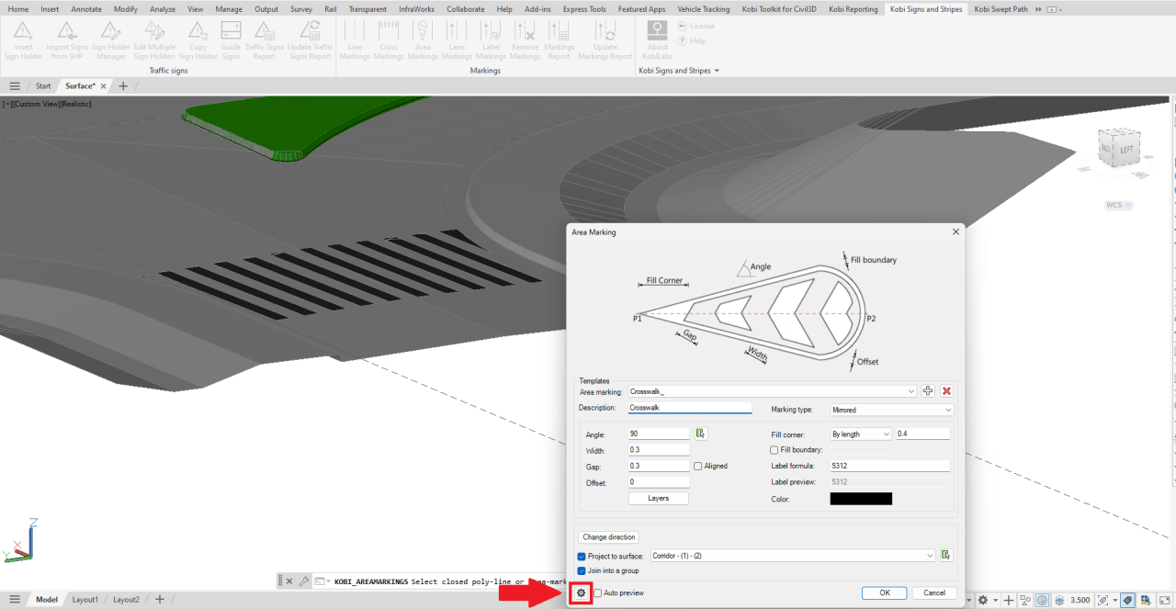
Task: Open the file tab hamburger menu
Action: point(15,85)
